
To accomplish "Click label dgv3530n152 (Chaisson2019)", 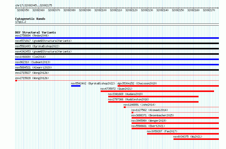I will (x=137, y=83).
